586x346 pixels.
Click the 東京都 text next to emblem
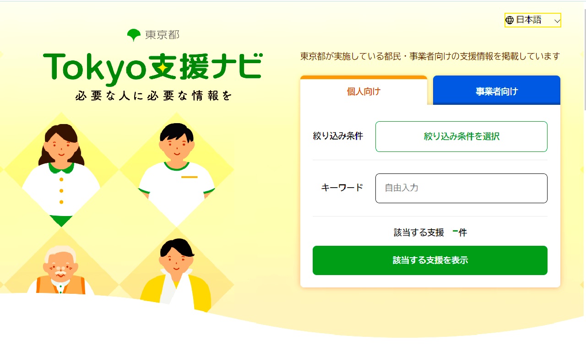pyautogui.click(x=163, y=35)
